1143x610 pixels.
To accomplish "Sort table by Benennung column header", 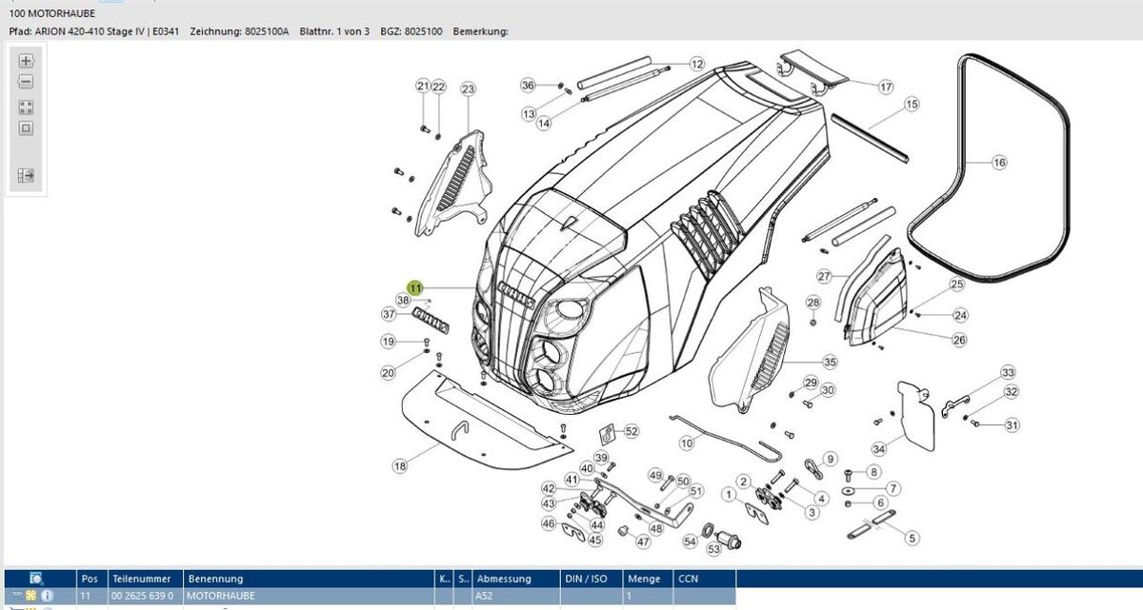I will coord(215,579).
